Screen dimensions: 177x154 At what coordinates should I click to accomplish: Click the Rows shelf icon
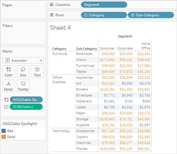[52, 15]
